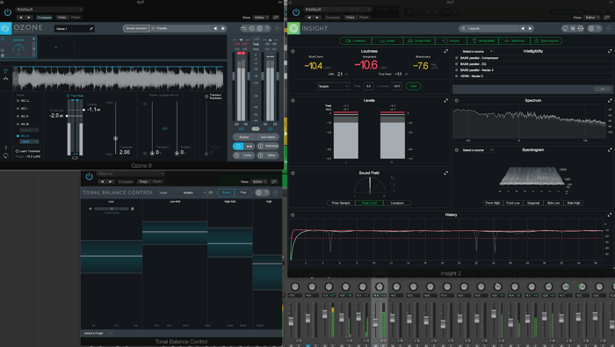Open Select a source dropdown in Intelligibility panel
The image size is (615, 347).
pyautogui.click(x=477, y=51)
